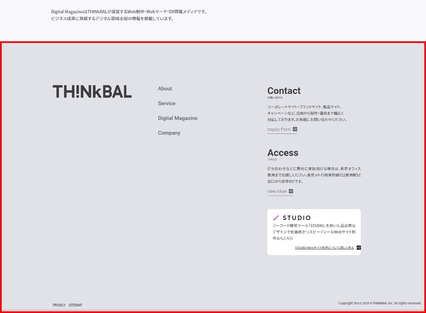Open the STUDIO Webサイト制作 details link

(x=324, y=248)
